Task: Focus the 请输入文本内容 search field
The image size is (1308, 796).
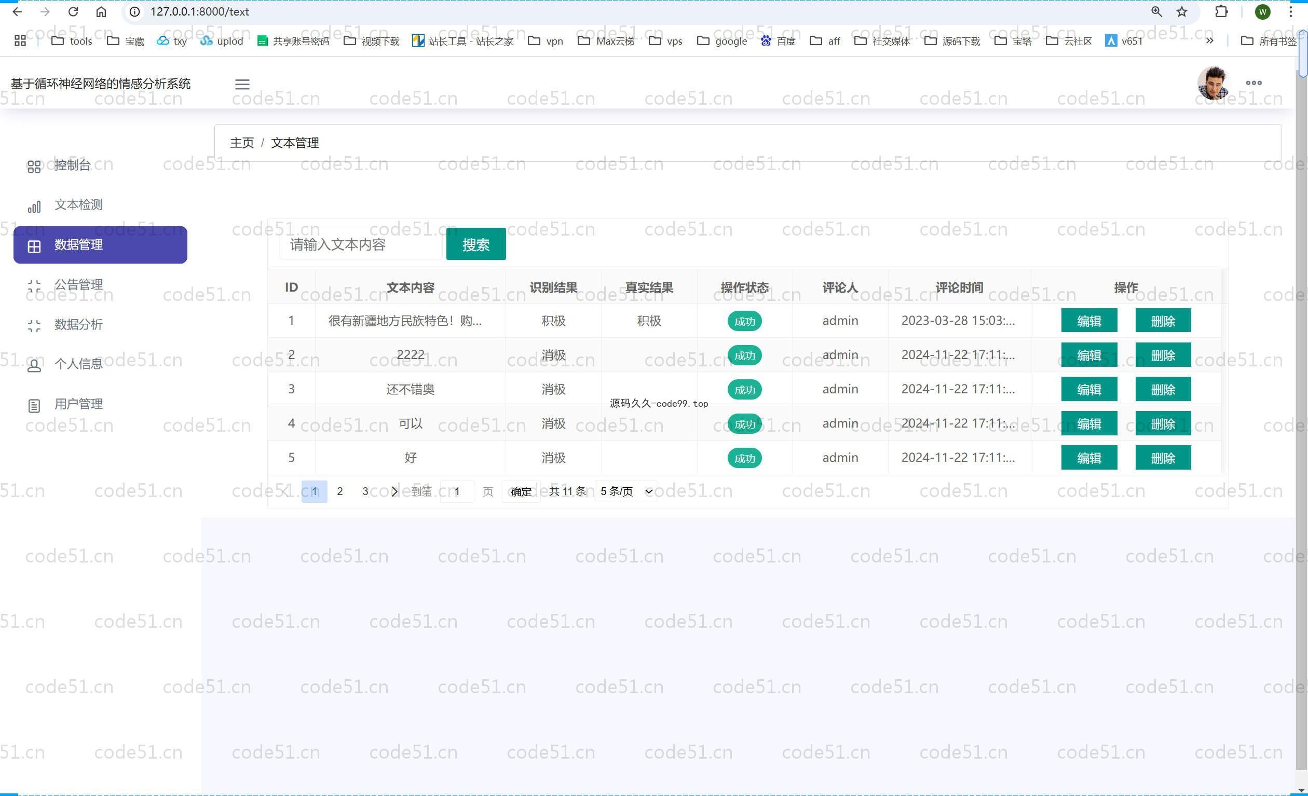Action: point(361,244)
